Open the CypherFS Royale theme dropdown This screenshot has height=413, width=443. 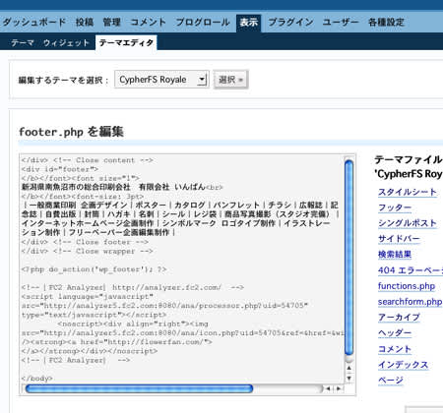coord(161,80)
